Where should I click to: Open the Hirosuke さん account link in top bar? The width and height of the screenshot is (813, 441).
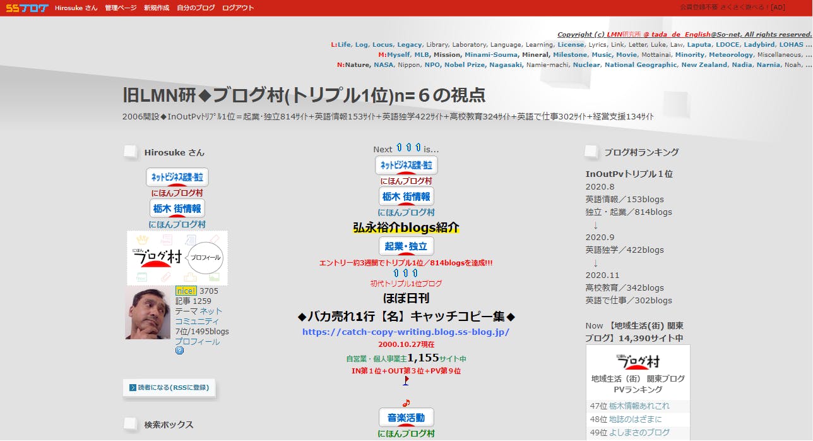(x=76, y=8)
